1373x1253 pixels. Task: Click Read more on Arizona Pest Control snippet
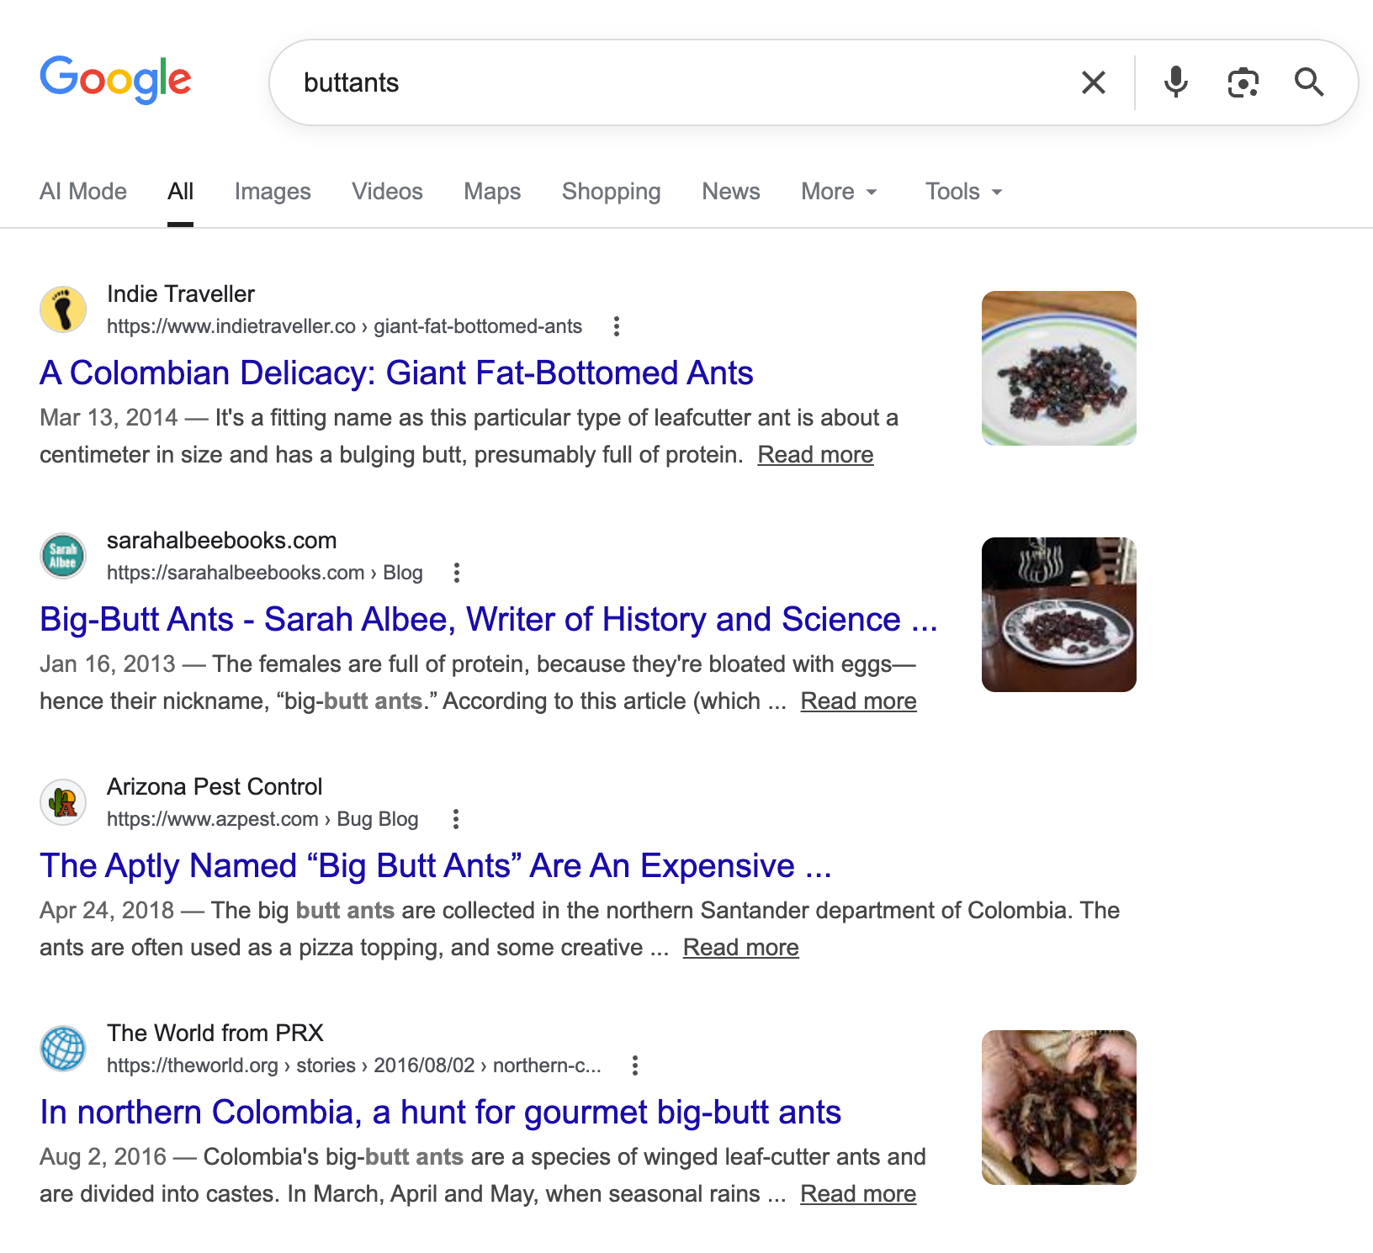tap(740, 947)
